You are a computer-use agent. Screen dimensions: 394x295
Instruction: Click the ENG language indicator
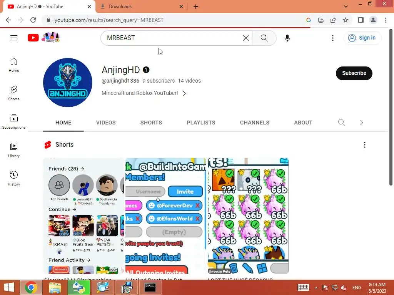[357, 288]
